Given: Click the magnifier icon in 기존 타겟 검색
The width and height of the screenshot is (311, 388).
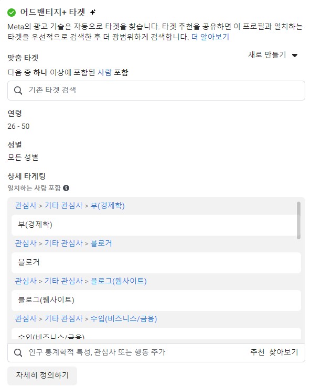Looking at the screenshot, I should tap(18, 91).
